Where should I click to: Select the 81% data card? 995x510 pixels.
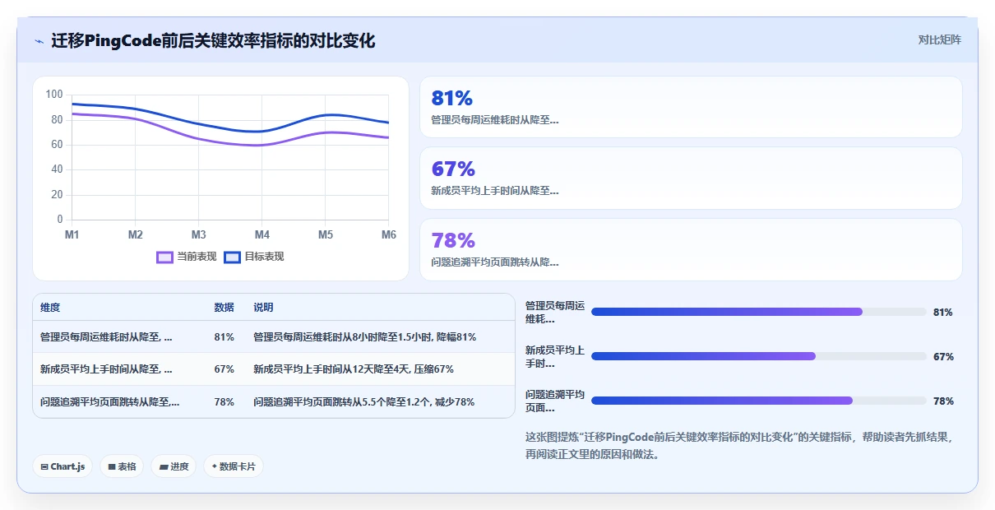(691, 107)
